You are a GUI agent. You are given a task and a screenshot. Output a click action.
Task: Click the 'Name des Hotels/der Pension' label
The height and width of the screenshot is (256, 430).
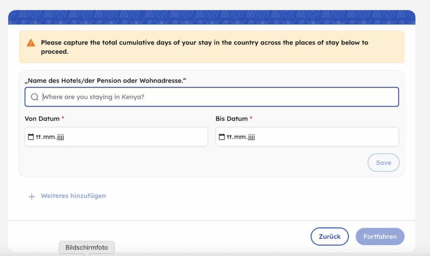pyautogui.click(x=105, y=80)
